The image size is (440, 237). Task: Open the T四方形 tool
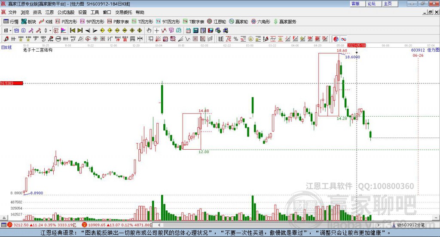[x=143, y=22]
